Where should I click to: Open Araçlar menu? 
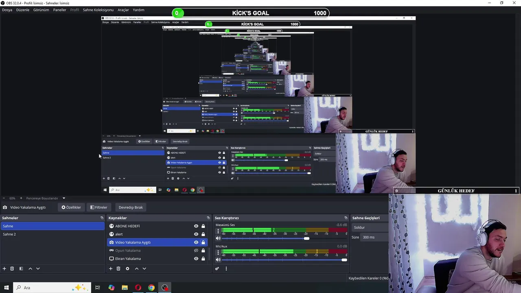tap(123, 10)
